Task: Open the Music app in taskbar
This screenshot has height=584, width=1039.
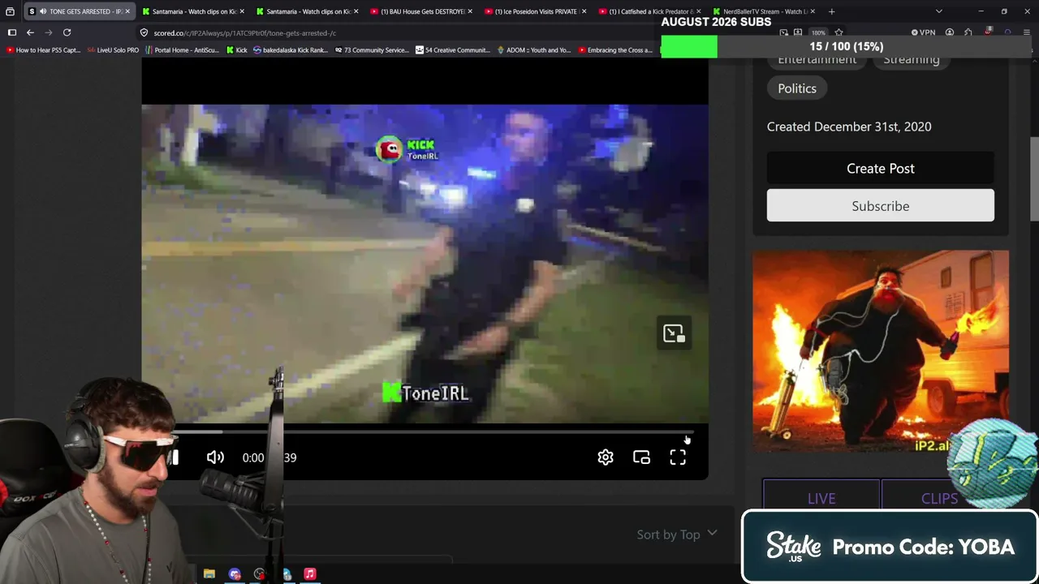Action: (x=309, y=574)
